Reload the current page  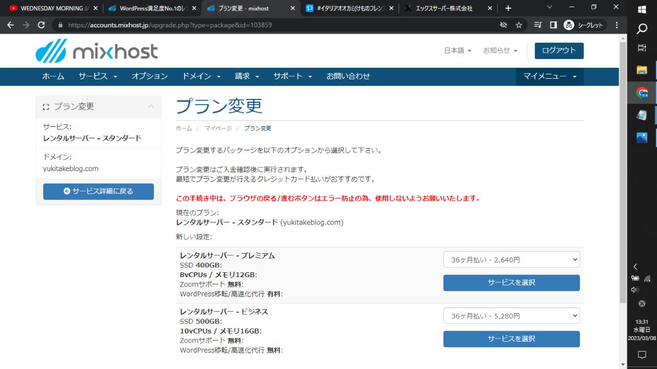(41, 25)
